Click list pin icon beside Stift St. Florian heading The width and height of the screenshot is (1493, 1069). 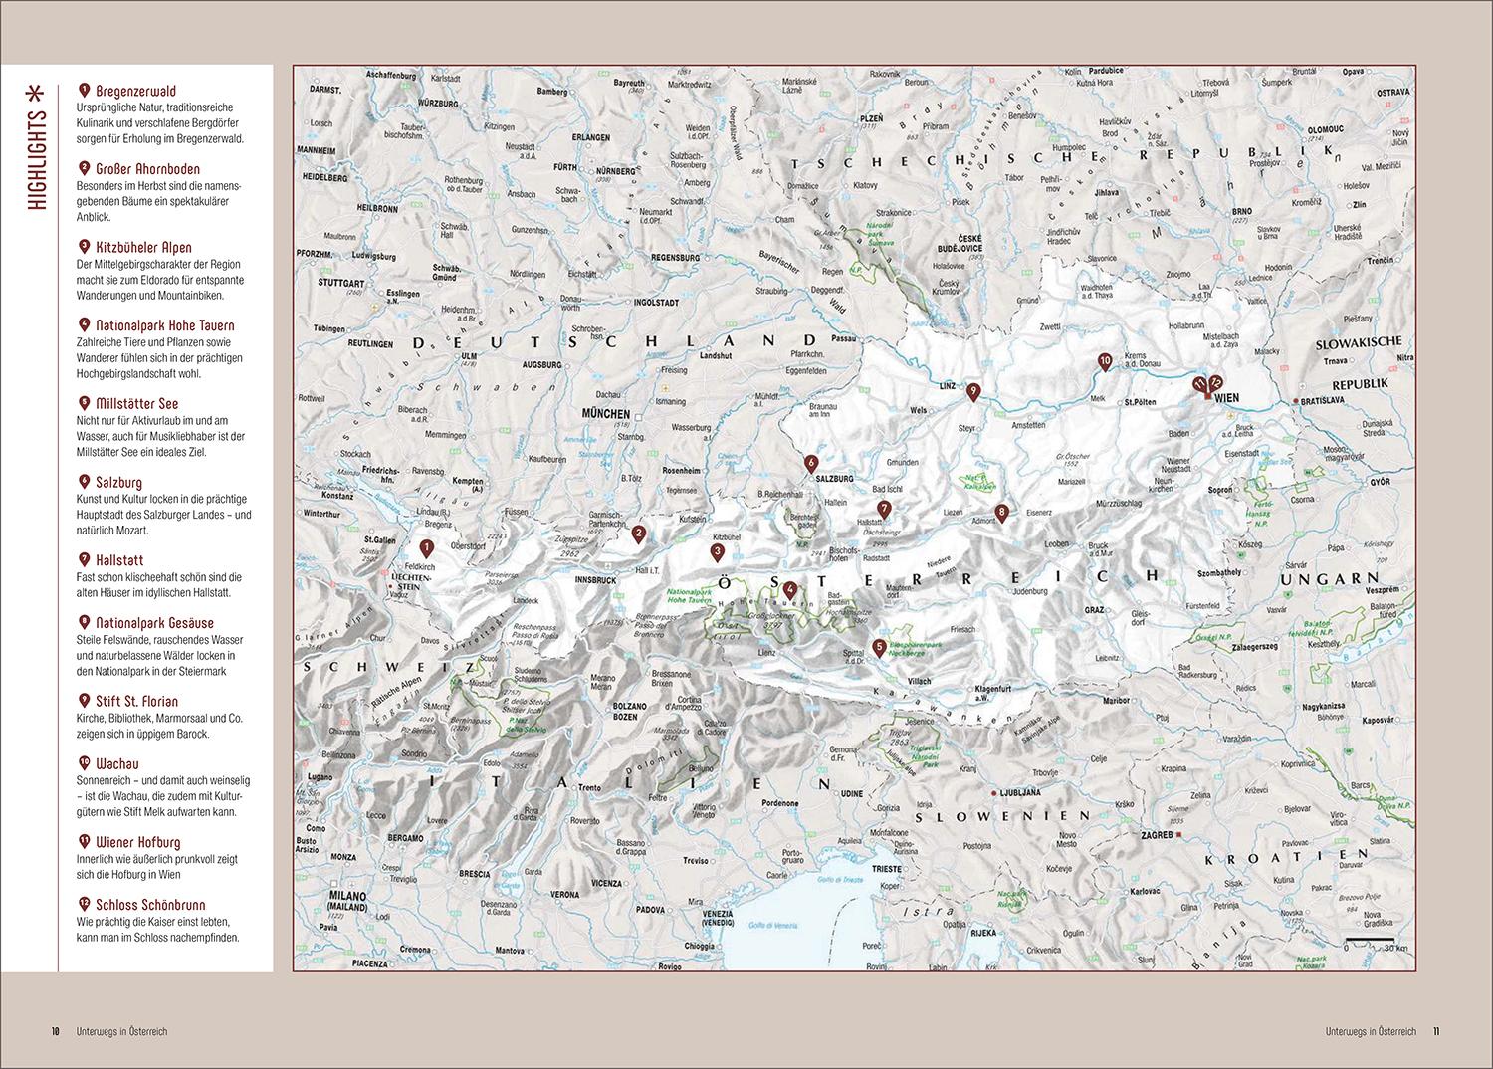[84, 701]
